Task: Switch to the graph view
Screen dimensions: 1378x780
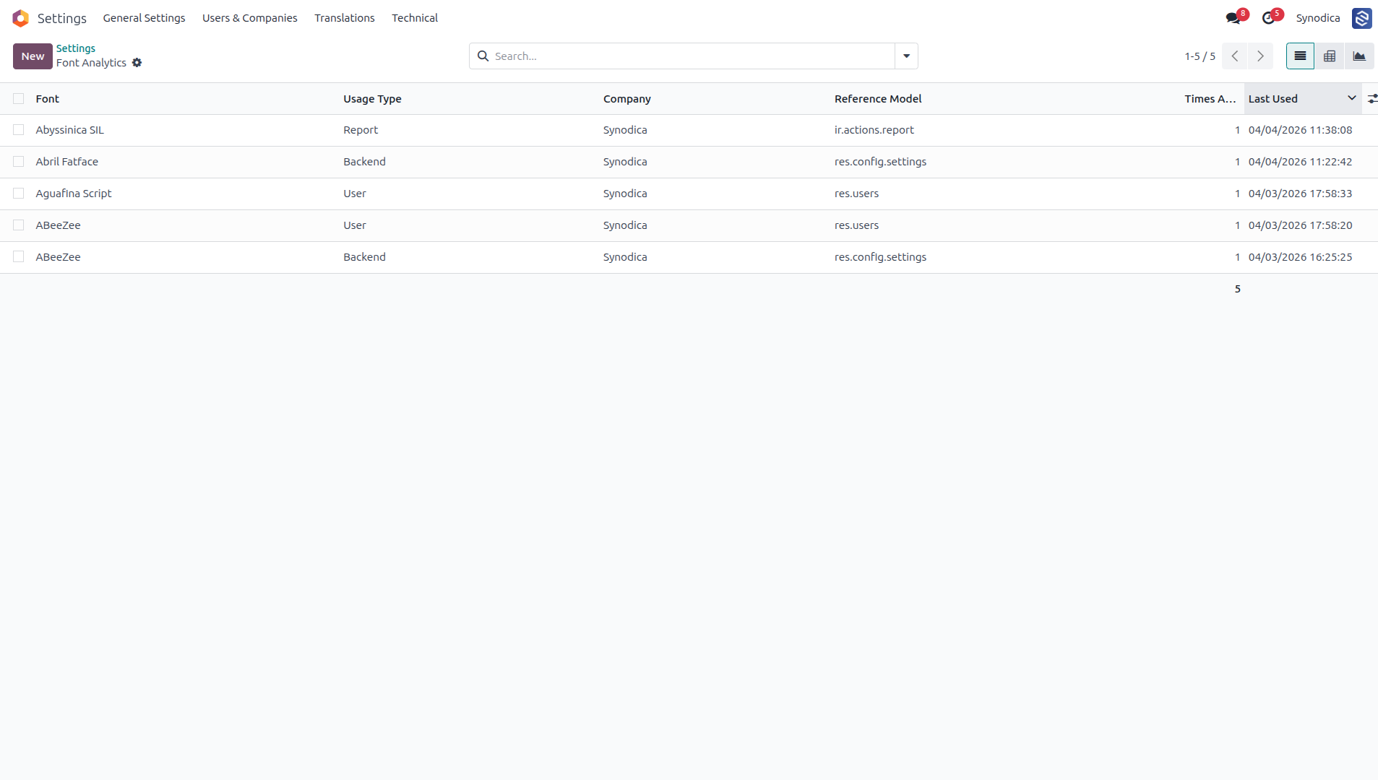Action: click(1359, 56)
